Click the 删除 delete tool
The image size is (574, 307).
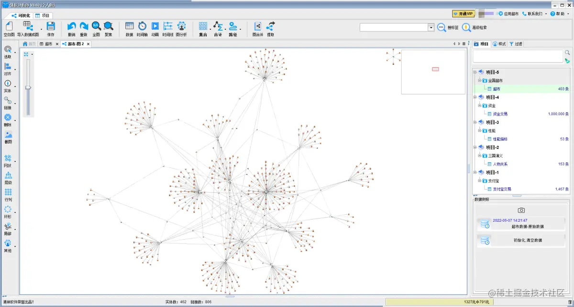[8, 120]
